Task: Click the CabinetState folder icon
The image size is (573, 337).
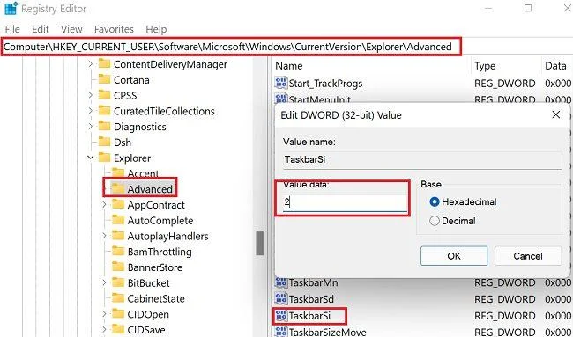Action: (118, 298)
